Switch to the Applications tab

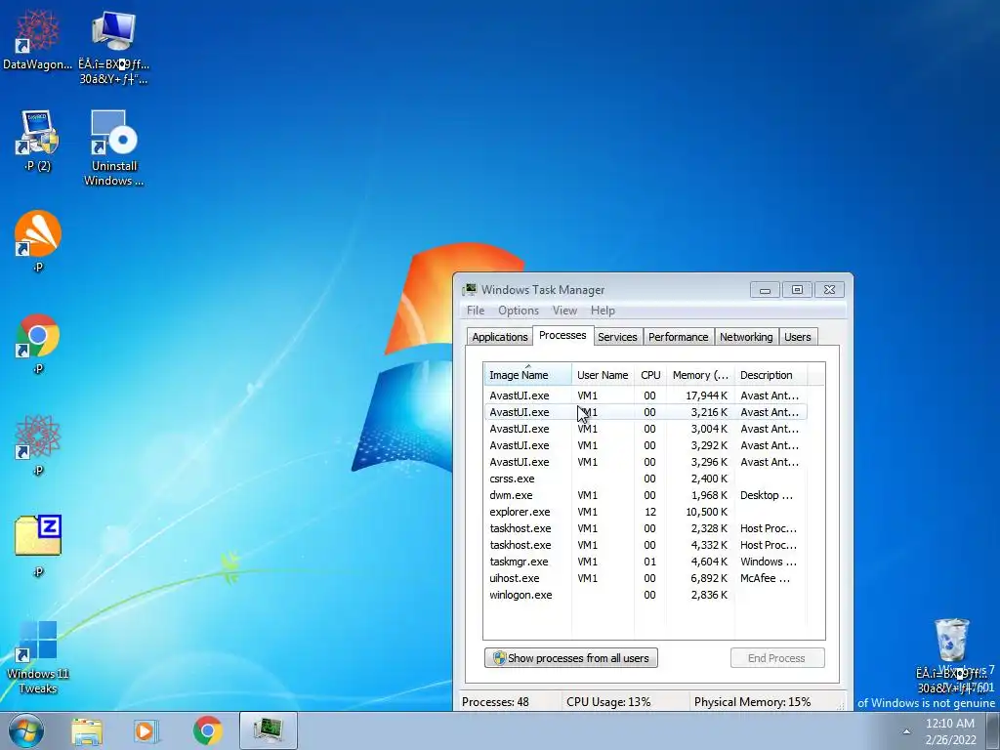[x=499, y=337]
